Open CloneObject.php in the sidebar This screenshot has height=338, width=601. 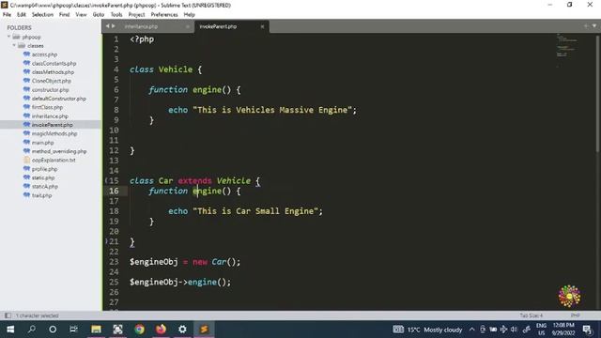pyautogui.click(x=52, y=81)
